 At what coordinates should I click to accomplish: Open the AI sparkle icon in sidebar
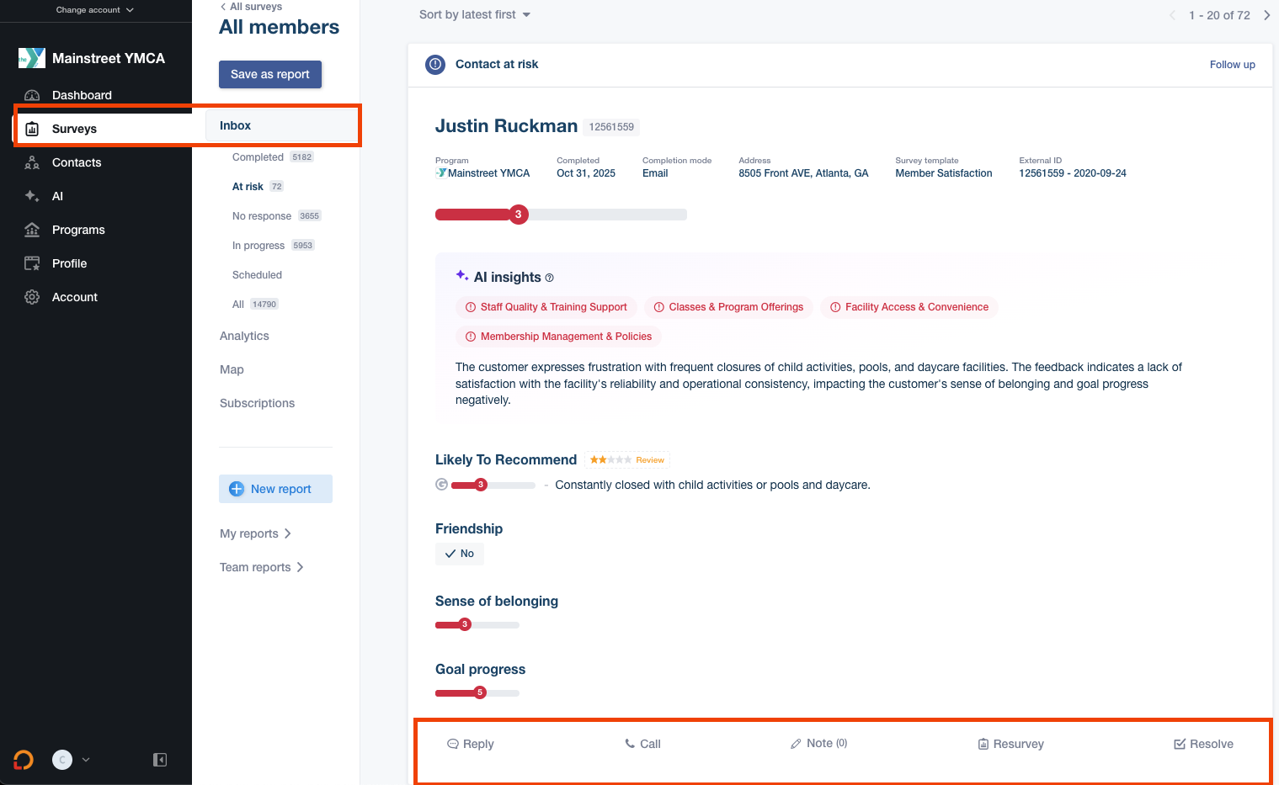(32, 196)
